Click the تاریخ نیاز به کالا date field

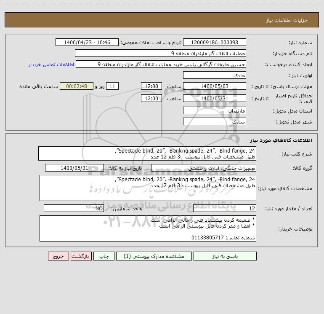[x=74, y=168]
